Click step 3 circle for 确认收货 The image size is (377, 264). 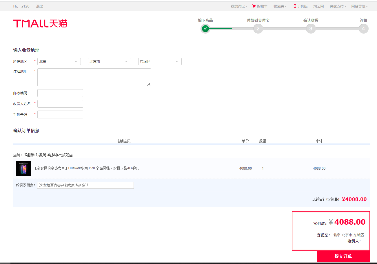(x=311, y=28)
